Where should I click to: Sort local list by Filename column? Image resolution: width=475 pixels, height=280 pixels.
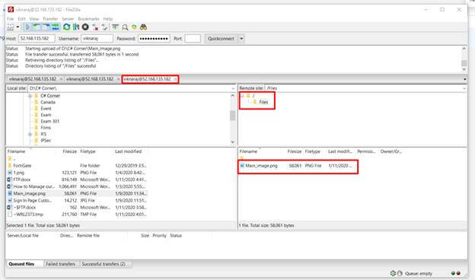(16, 151)
